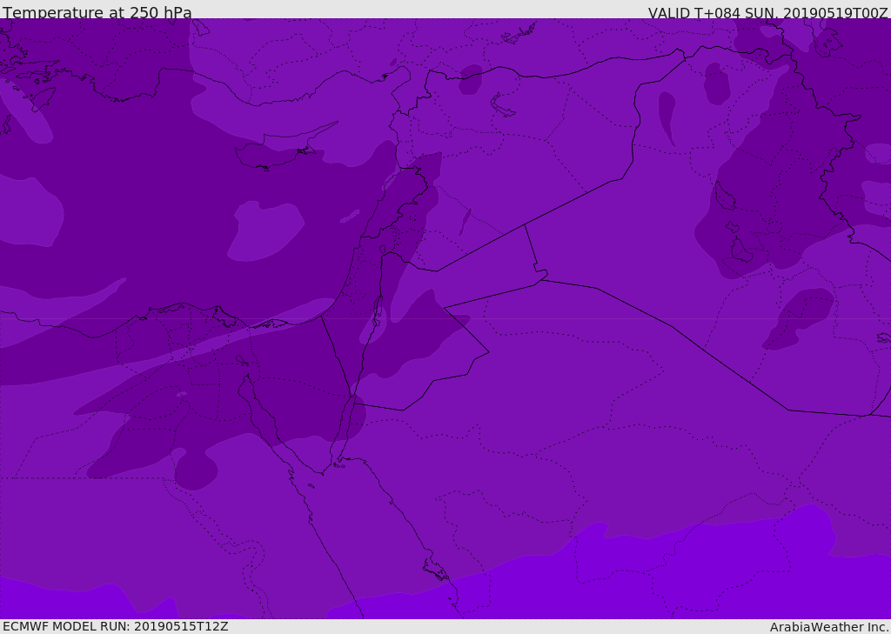Click the small dark oval near Turkey–Syria border
The width and height of the screenshot is (891, 634).
coord(471,79)
